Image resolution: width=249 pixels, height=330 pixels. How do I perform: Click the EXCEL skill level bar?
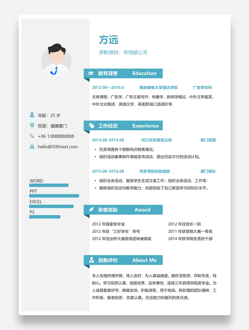pos(51,206)
